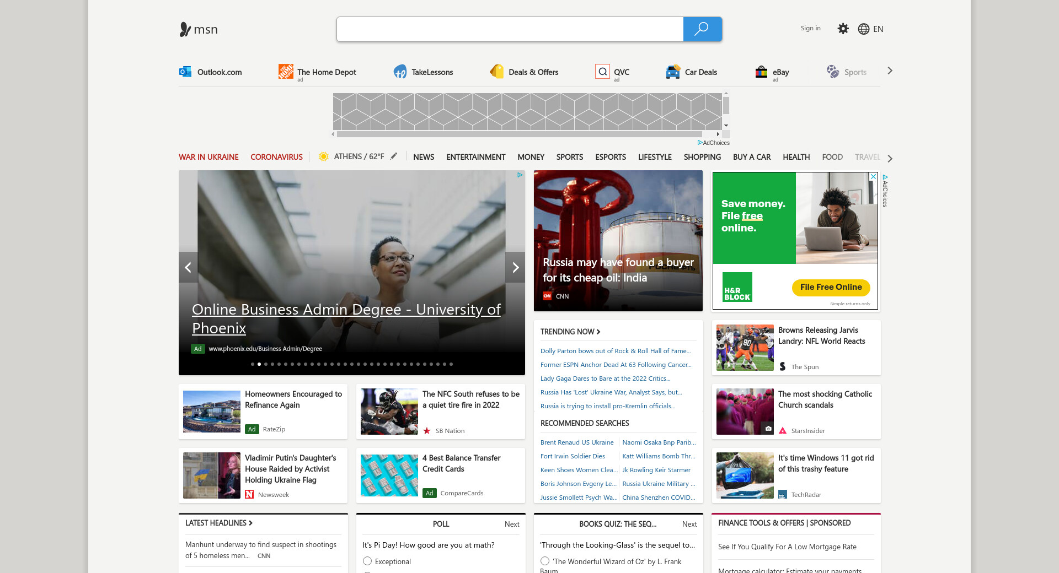This screenshot has width=1059, height=573.
Task: Click the File Free Online button
Action: point(831,287)
